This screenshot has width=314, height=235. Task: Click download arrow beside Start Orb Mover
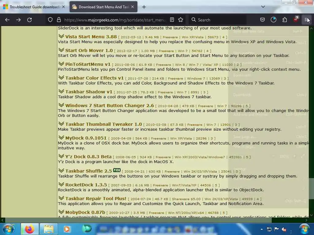(61, 50)
